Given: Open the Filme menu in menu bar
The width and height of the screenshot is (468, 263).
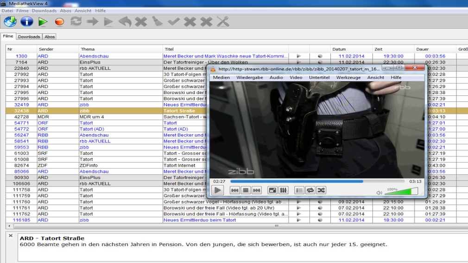Looking at the screenshot, I should 22,11.
